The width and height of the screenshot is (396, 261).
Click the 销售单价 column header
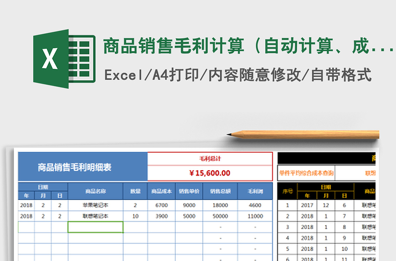click(x=189, y=192)
